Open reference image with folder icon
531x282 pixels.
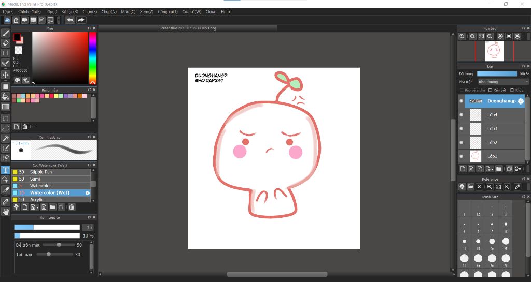(471, 187)
